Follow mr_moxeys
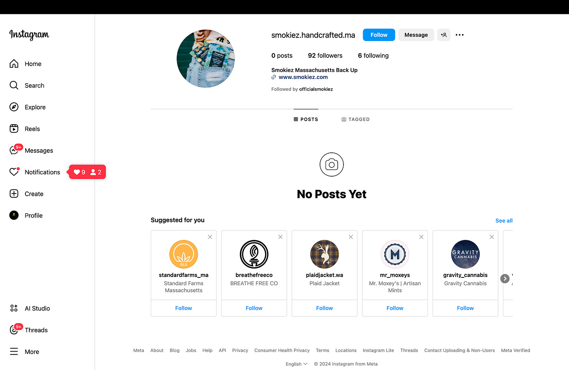 395,308
